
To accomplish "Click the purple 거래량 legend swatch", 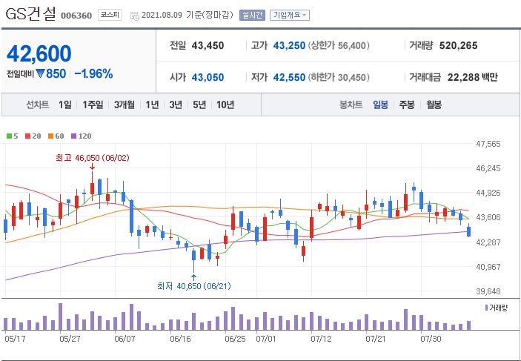I will (486, 308).
